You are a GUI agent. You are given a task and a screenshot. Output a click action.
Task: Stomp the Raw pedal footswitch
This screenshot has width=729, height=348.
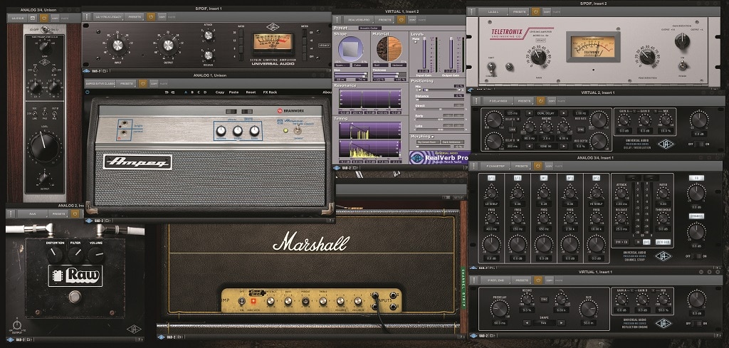[74, 296]
